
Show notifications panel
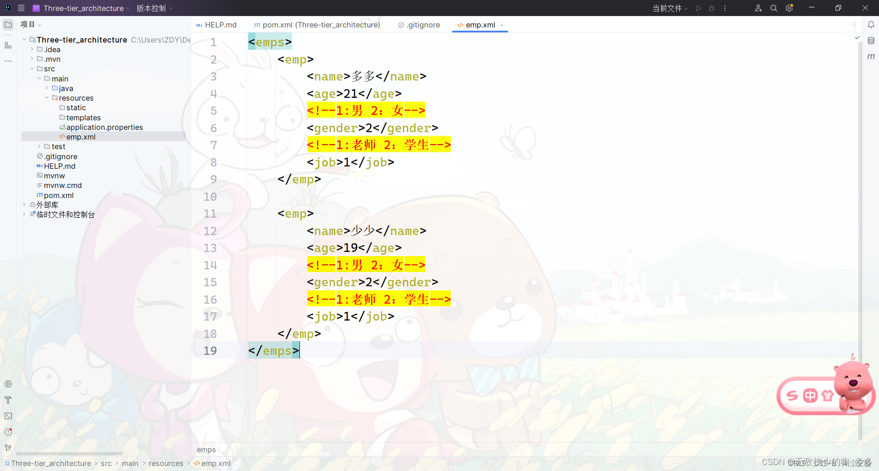coord(872,25)
